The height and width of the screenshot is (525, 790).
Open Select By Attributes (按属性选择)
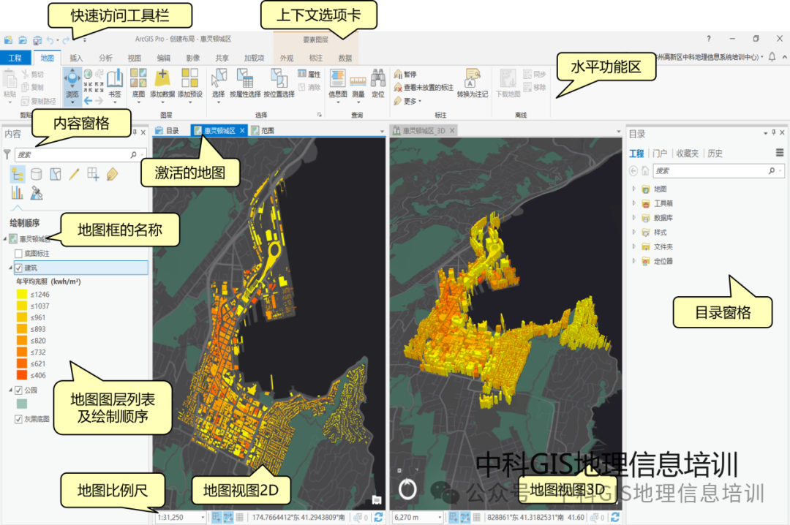click(245, 83)
